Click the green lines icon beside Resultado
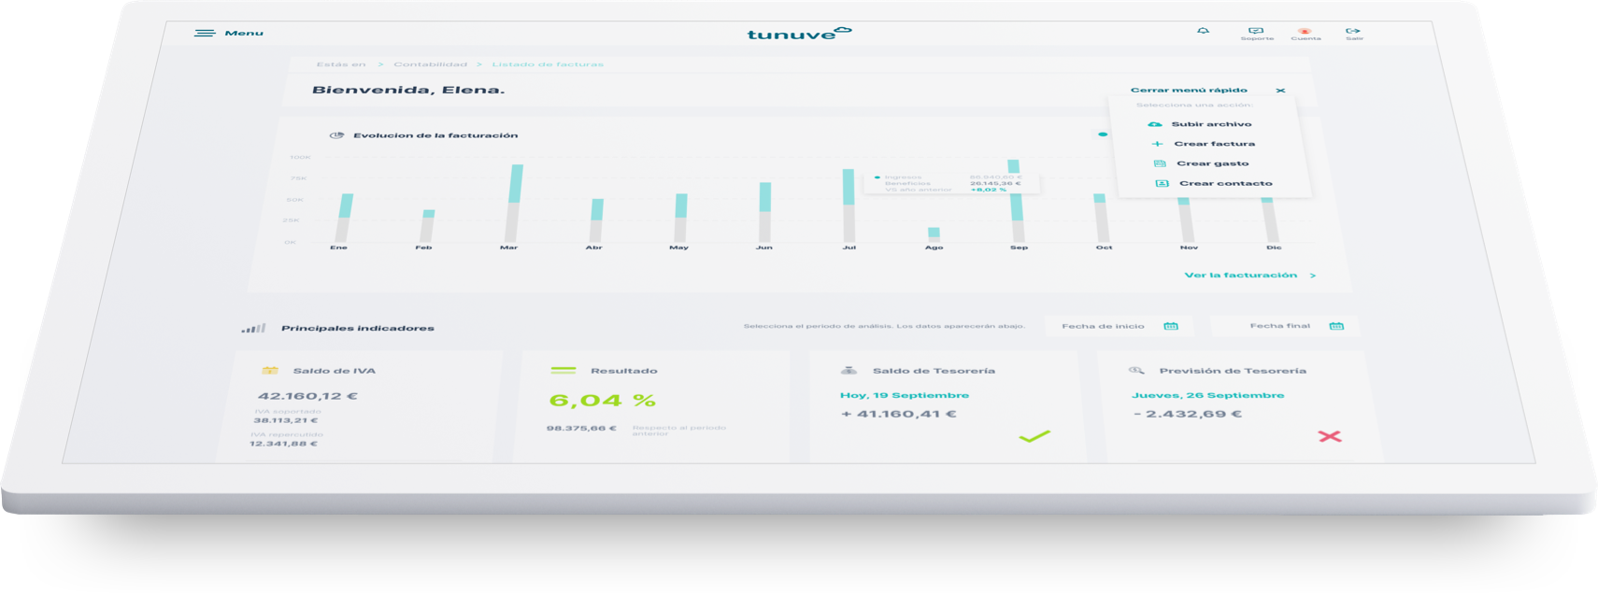The height and width of the screenshot is (594, 1598). click(564, 371)
